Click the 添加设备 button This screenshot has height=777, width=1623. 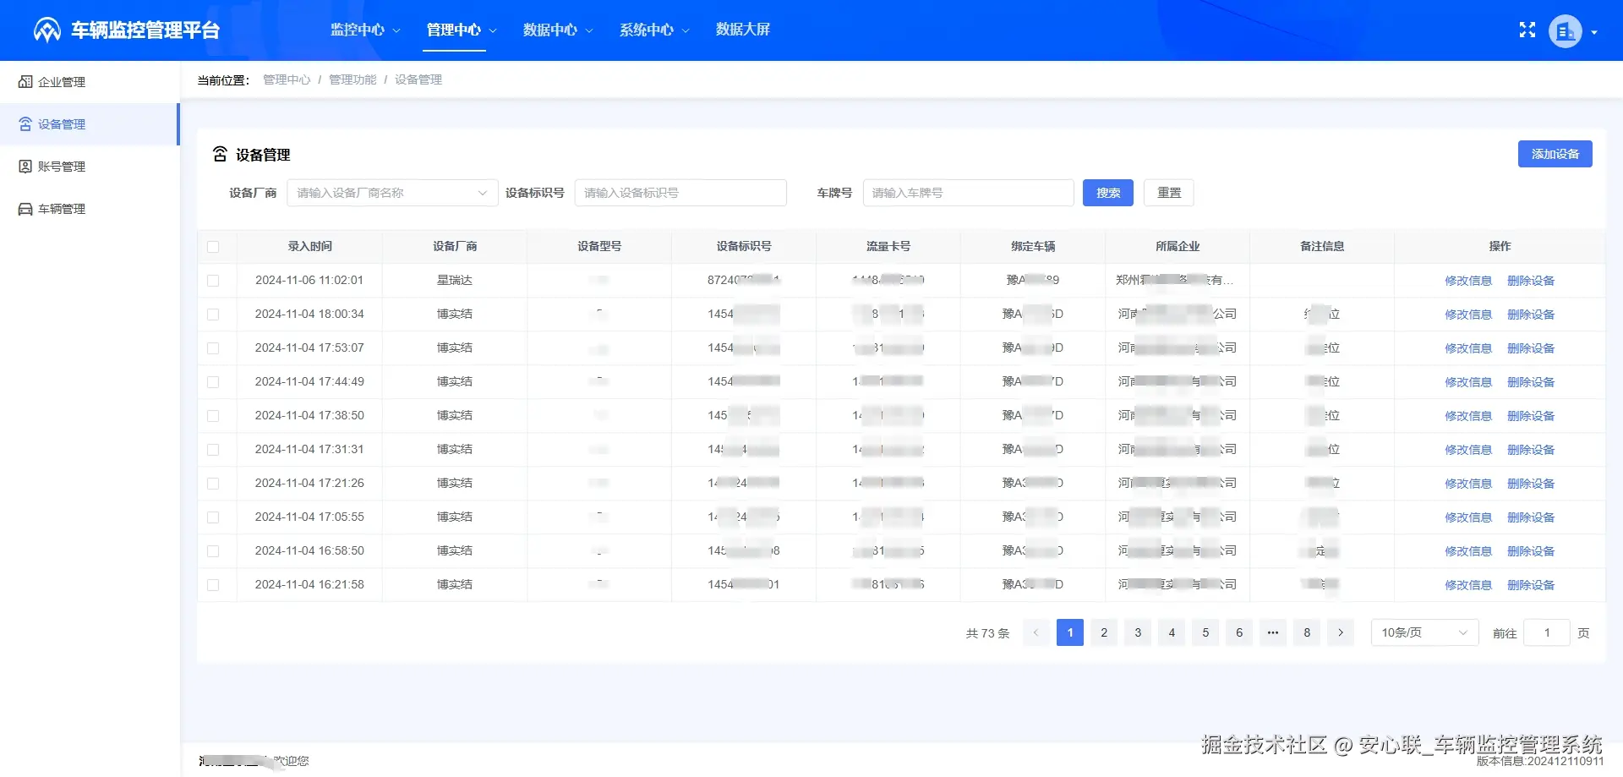click(1555, 154)
